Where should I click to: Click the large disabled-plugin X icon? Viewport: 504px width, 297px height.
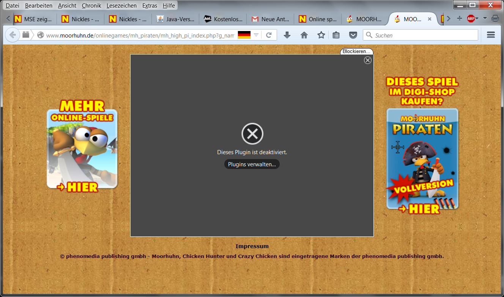tap(252, 134)
